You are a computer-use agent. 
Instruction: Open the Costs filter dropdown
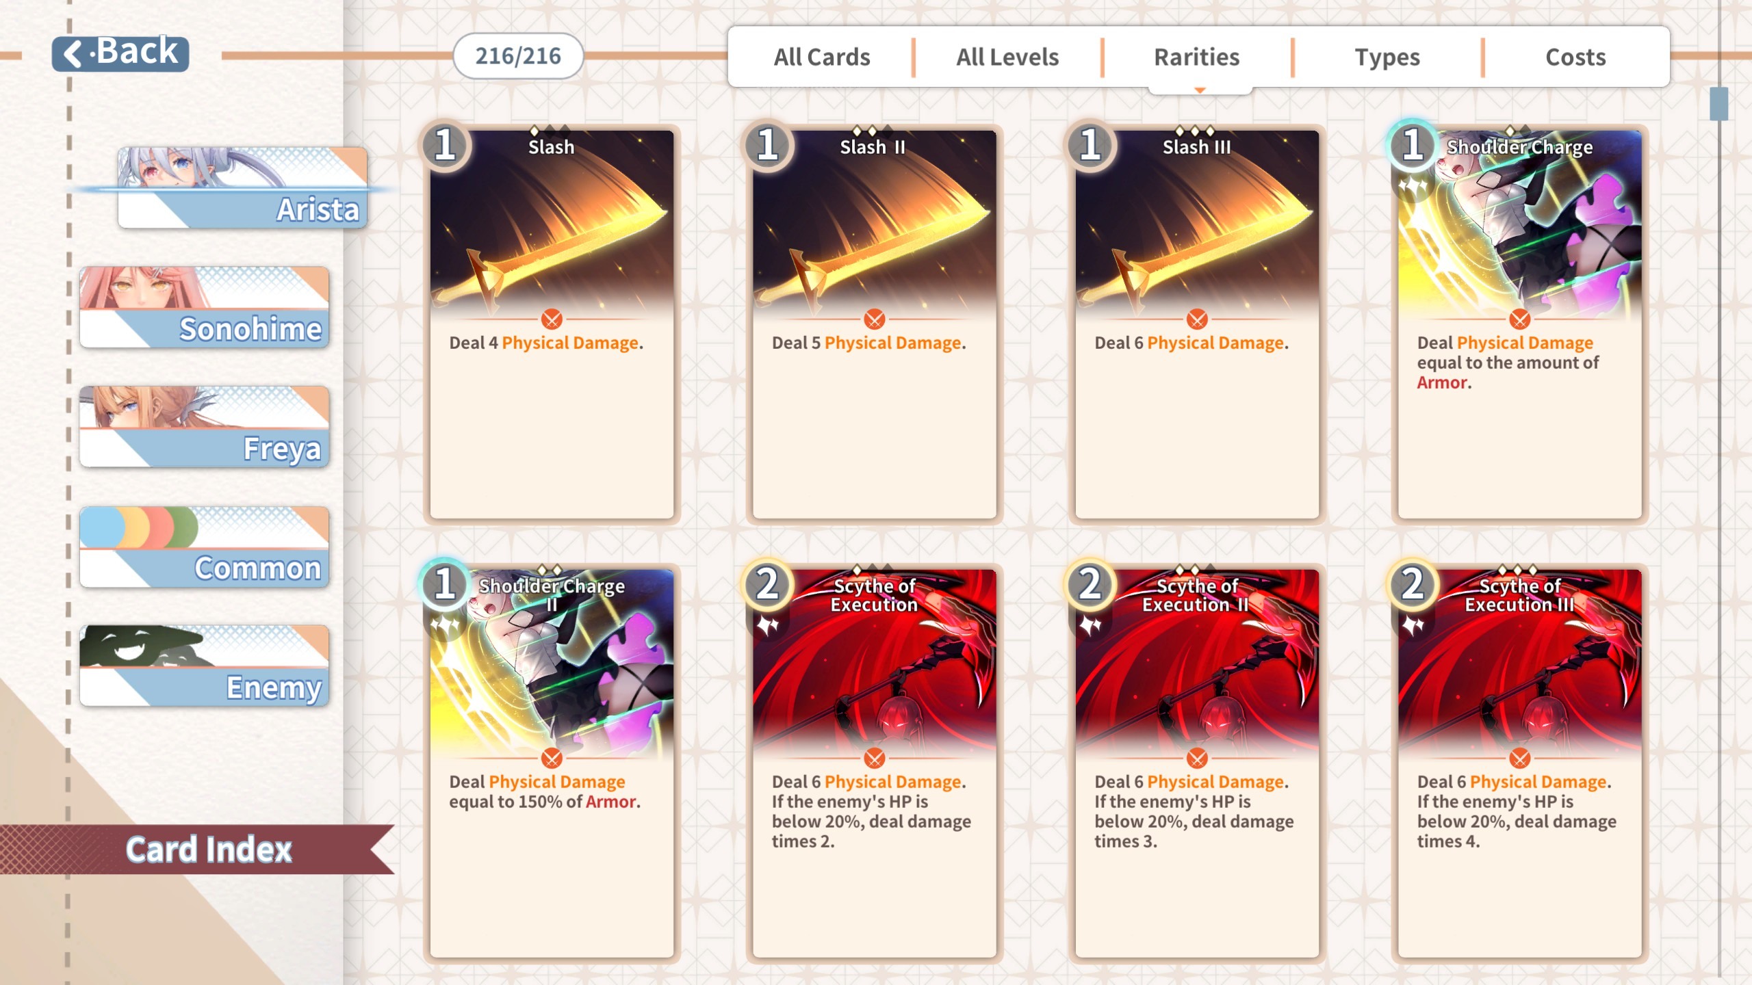[1575, 57]
